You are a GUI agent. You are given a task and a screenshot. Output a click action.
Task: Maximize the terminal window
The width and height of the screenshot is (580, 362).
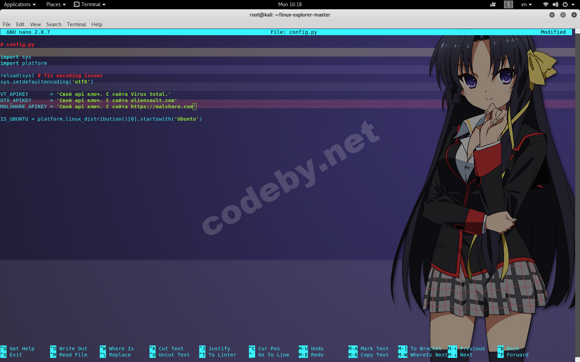(563, 15)
